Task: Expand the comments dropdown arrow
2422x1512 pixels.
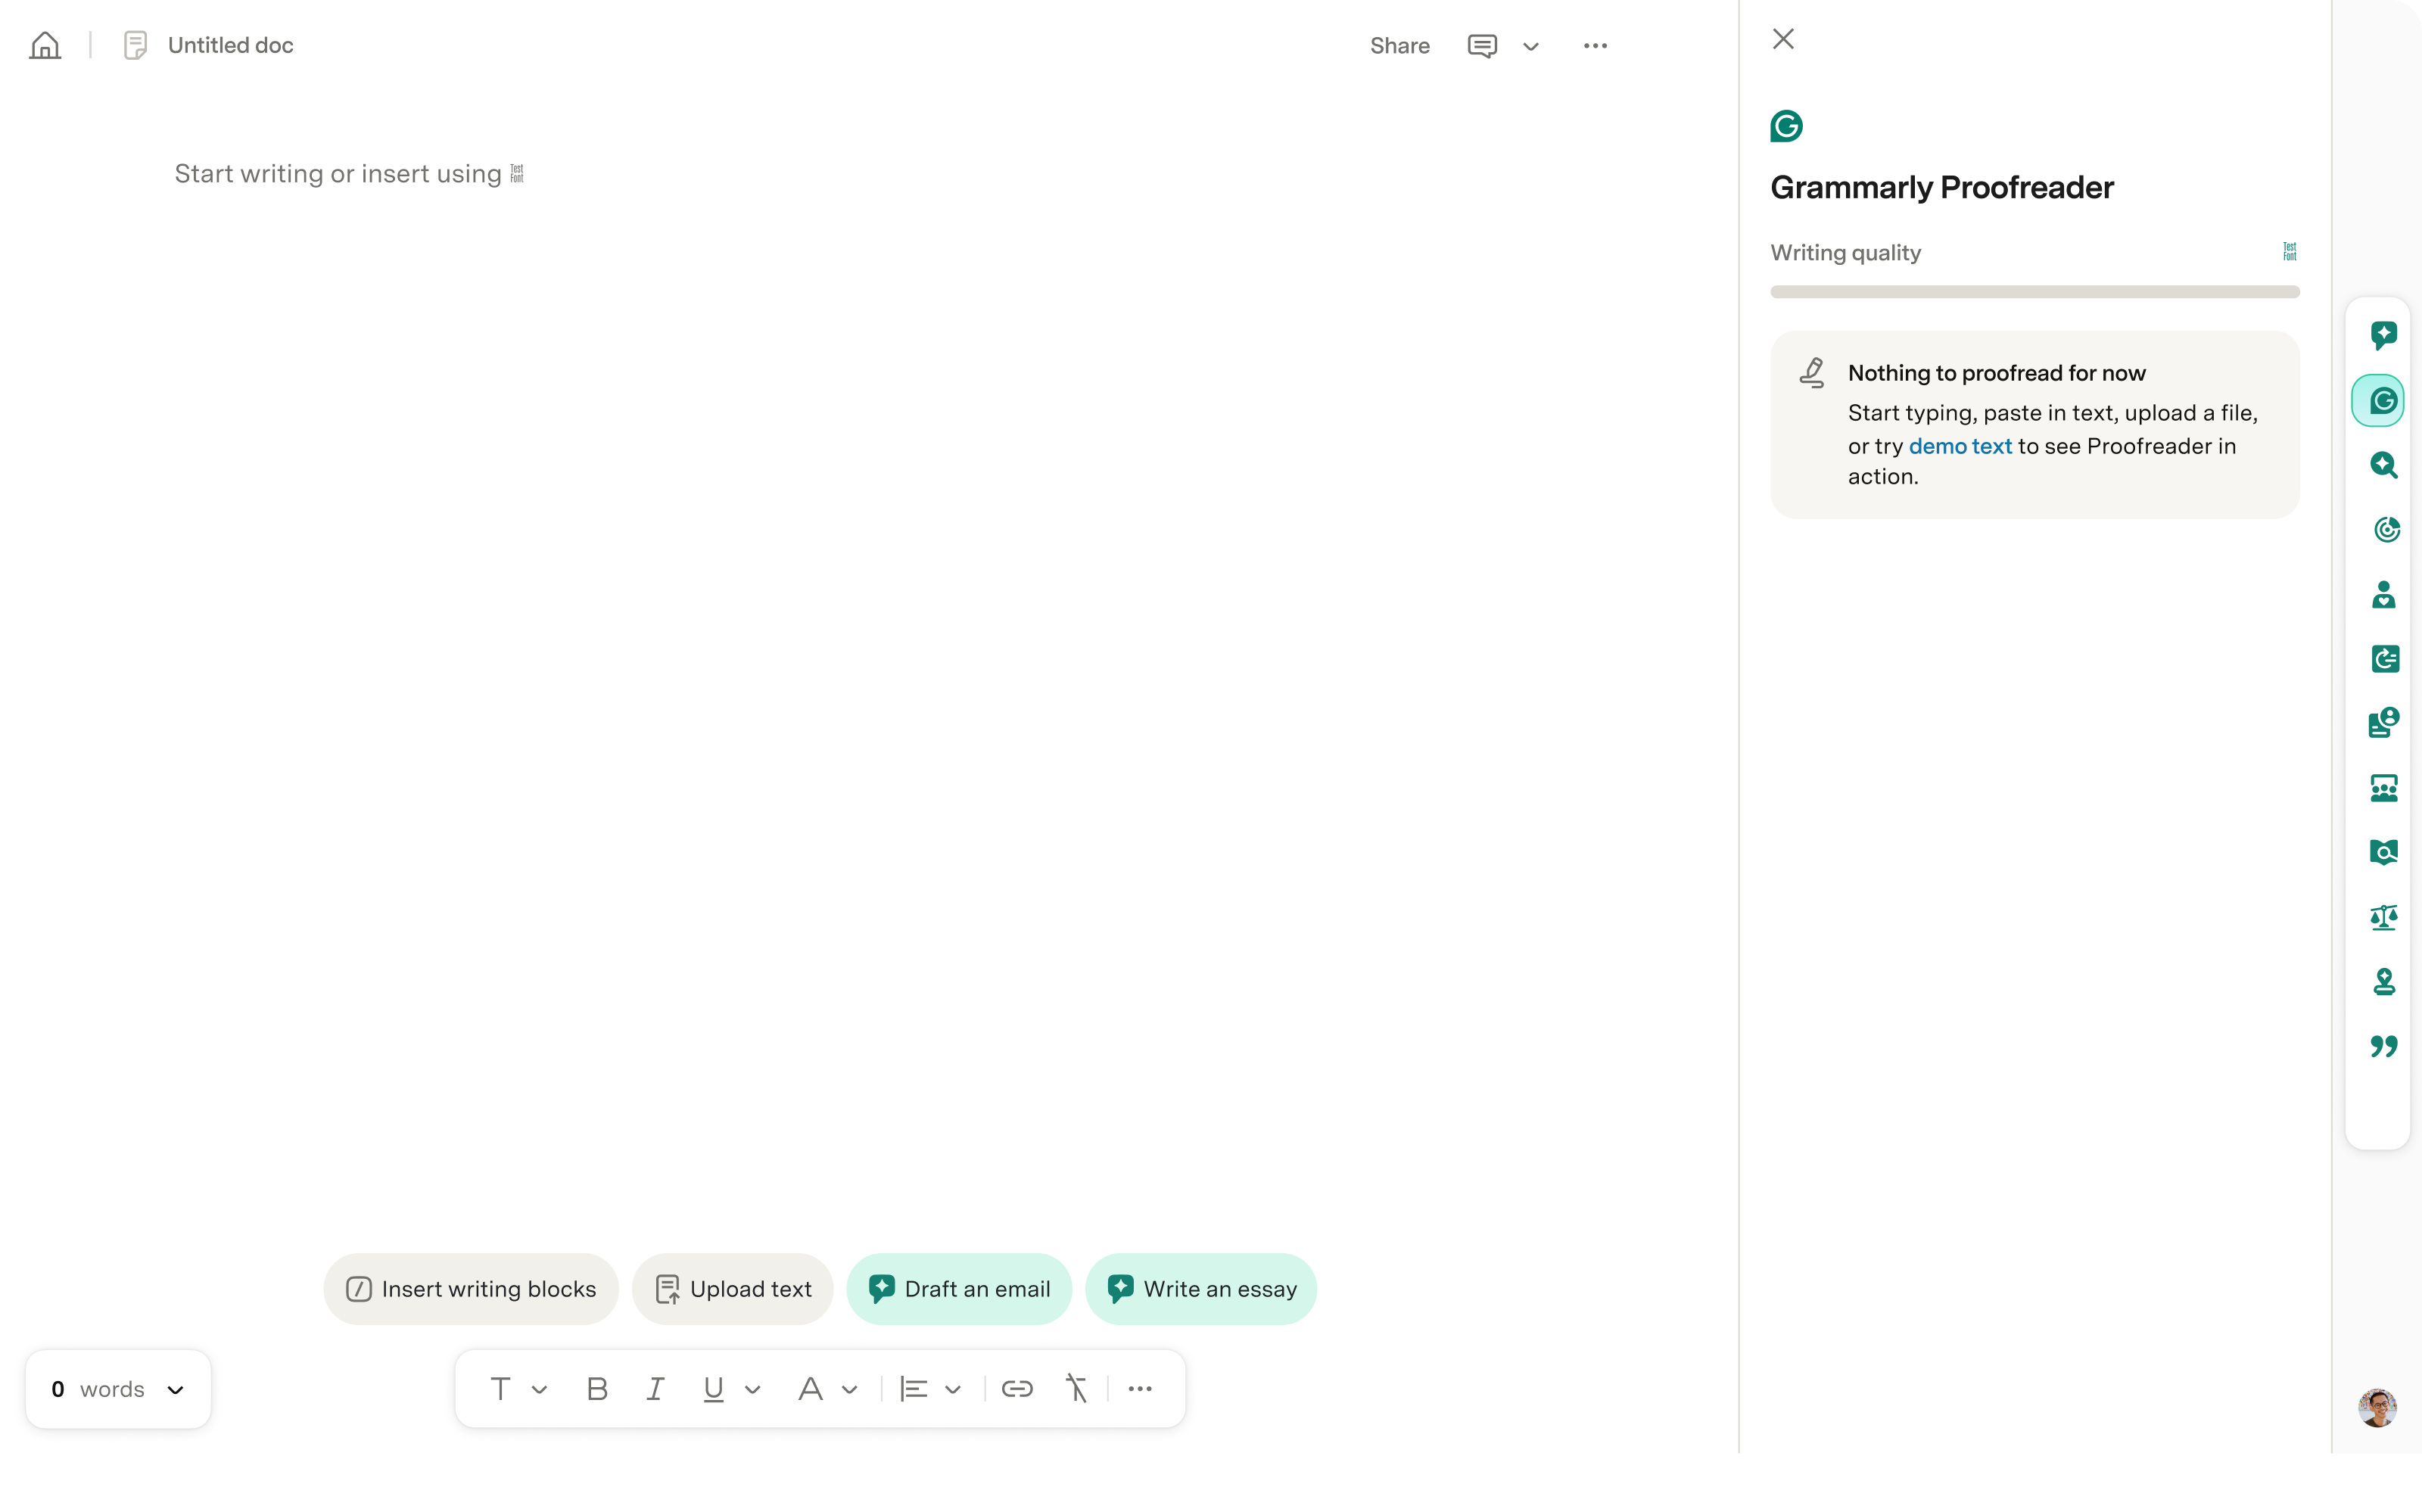Action: pyautogui.click(x=1530, y=46)
